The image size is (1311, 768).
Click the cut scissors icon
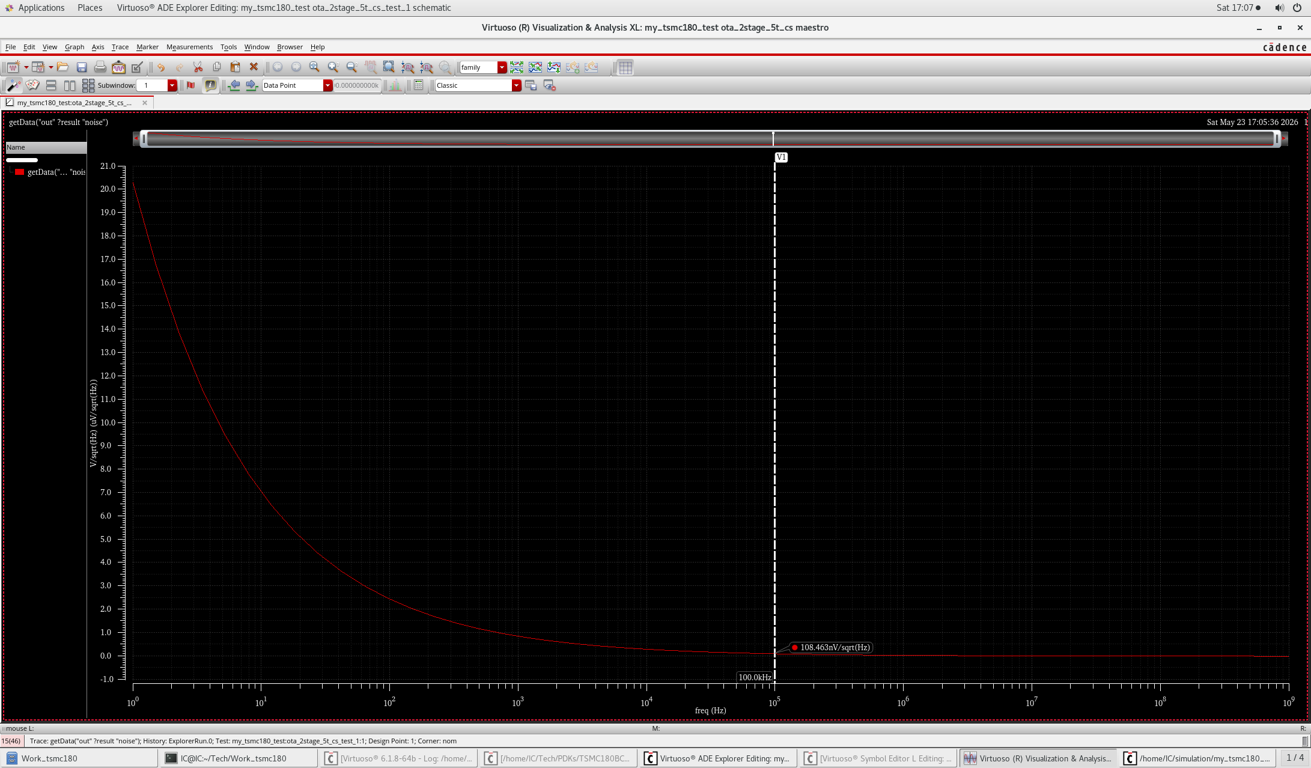pos(198,67)
